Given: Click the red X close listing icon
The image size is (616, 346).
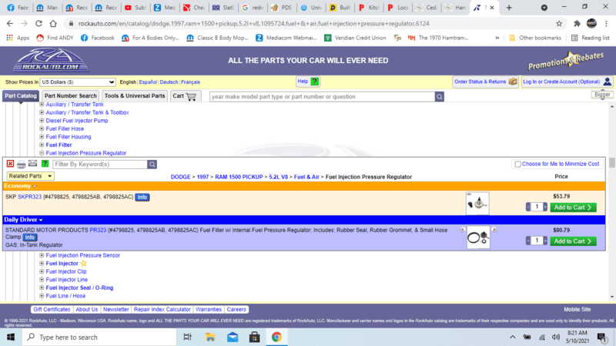Looking at the screenshot, I should click(x=10, y=164).
